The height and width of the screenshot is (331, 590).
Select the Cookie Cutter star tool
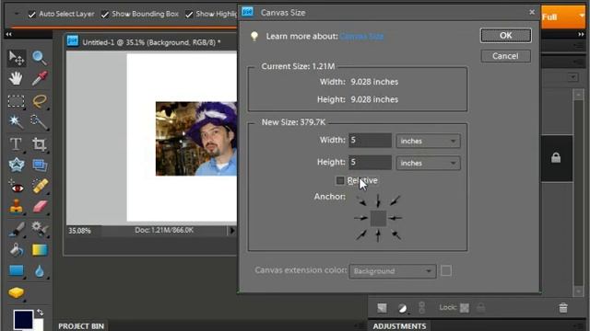[17, 165]
